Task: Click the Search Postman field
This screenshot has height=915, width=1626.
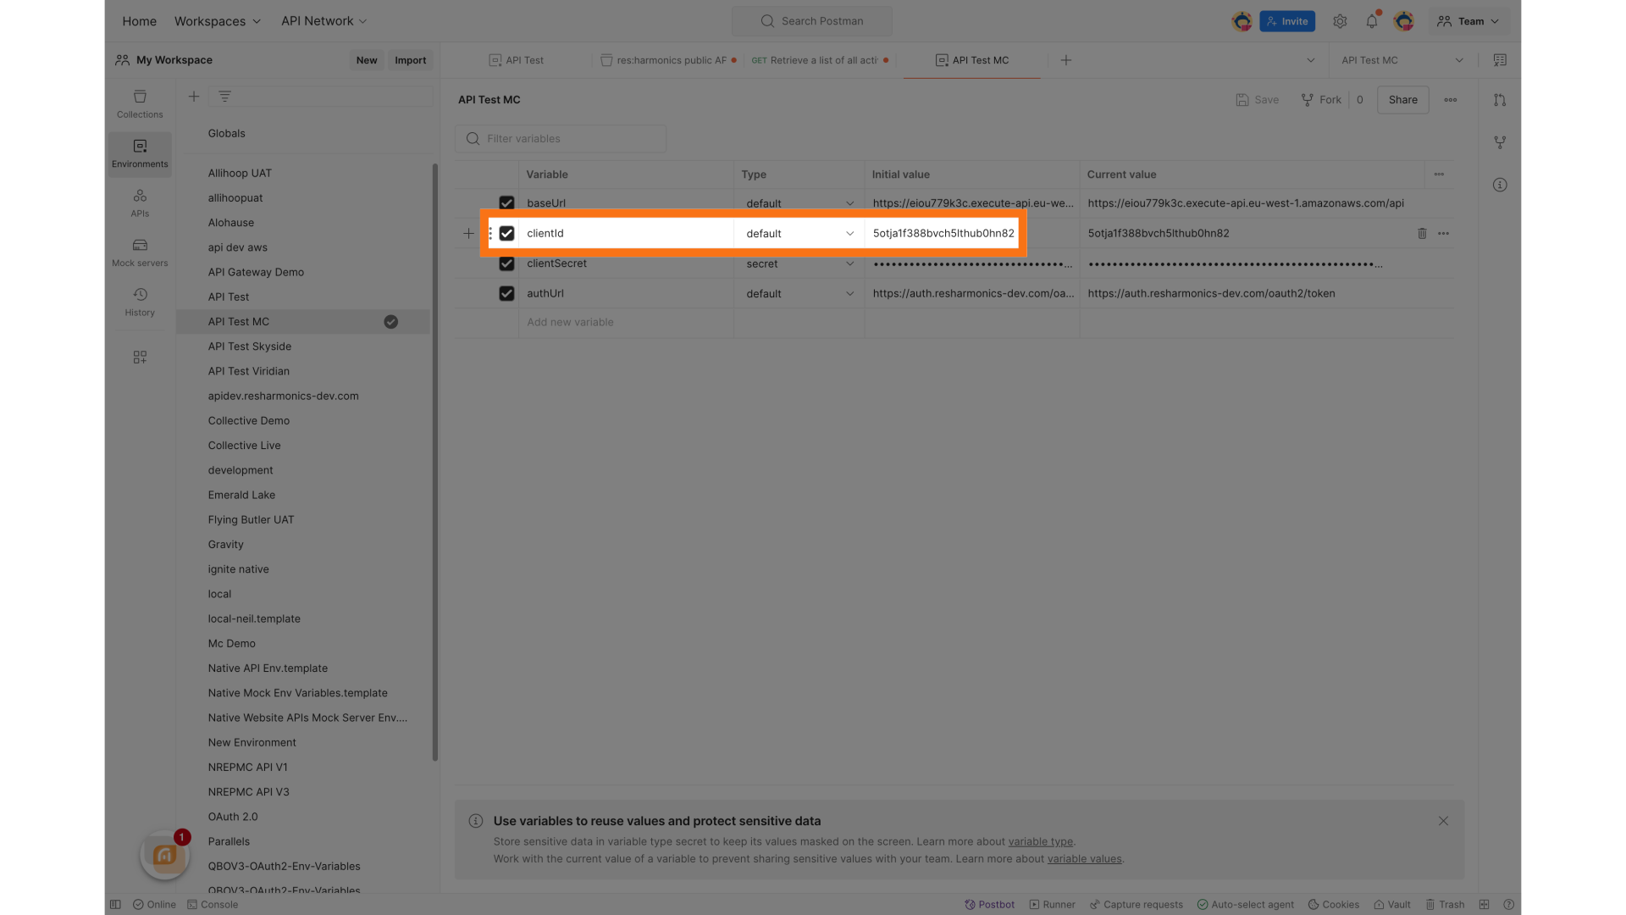Action: pyautogui.click(x=812, y=21)
